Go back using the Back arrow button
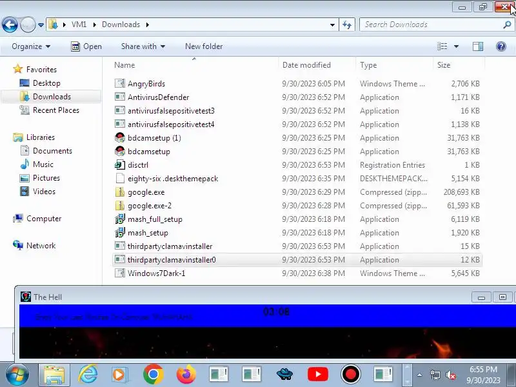Viewport: 516px width, 387px height. coord(10,25)
